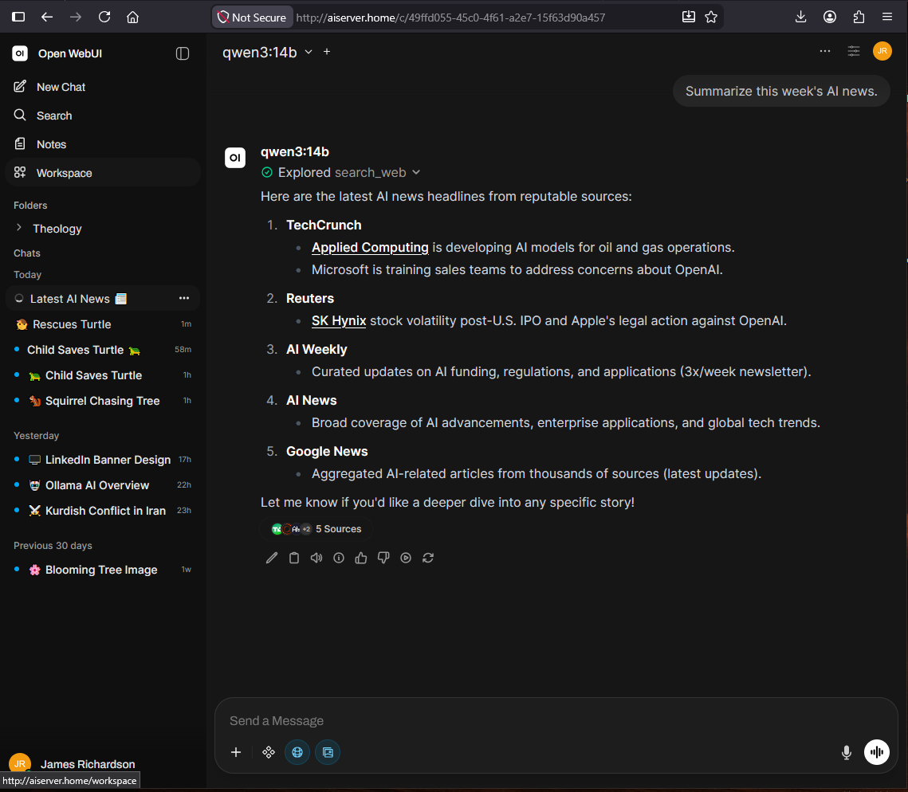This screenshot has height=792, width=908.
Task: Install the web app via address bar icon
Action: [689, 17]
